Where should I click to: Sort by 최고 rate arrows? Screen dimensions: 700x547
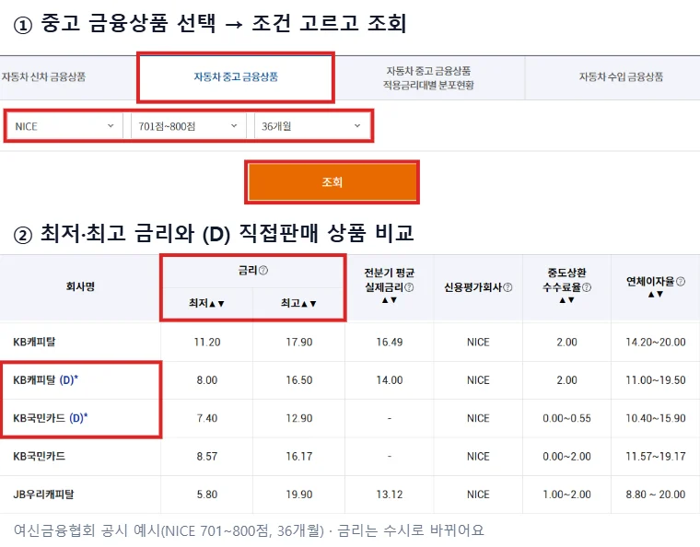click(309, 304)
